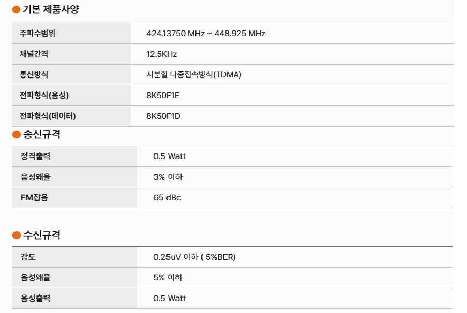The width and height of the screenshot is (467, 313).
Task: Click the 65 dBc value
Action: (x=167, y=198)
